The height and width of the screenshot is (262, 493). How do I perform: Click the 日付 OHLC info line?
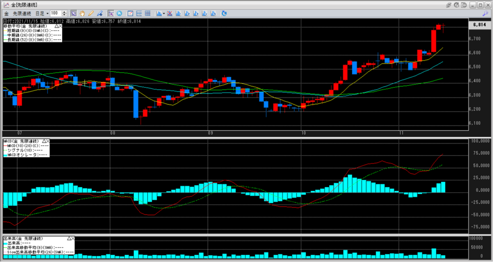[x=72, y=21]
